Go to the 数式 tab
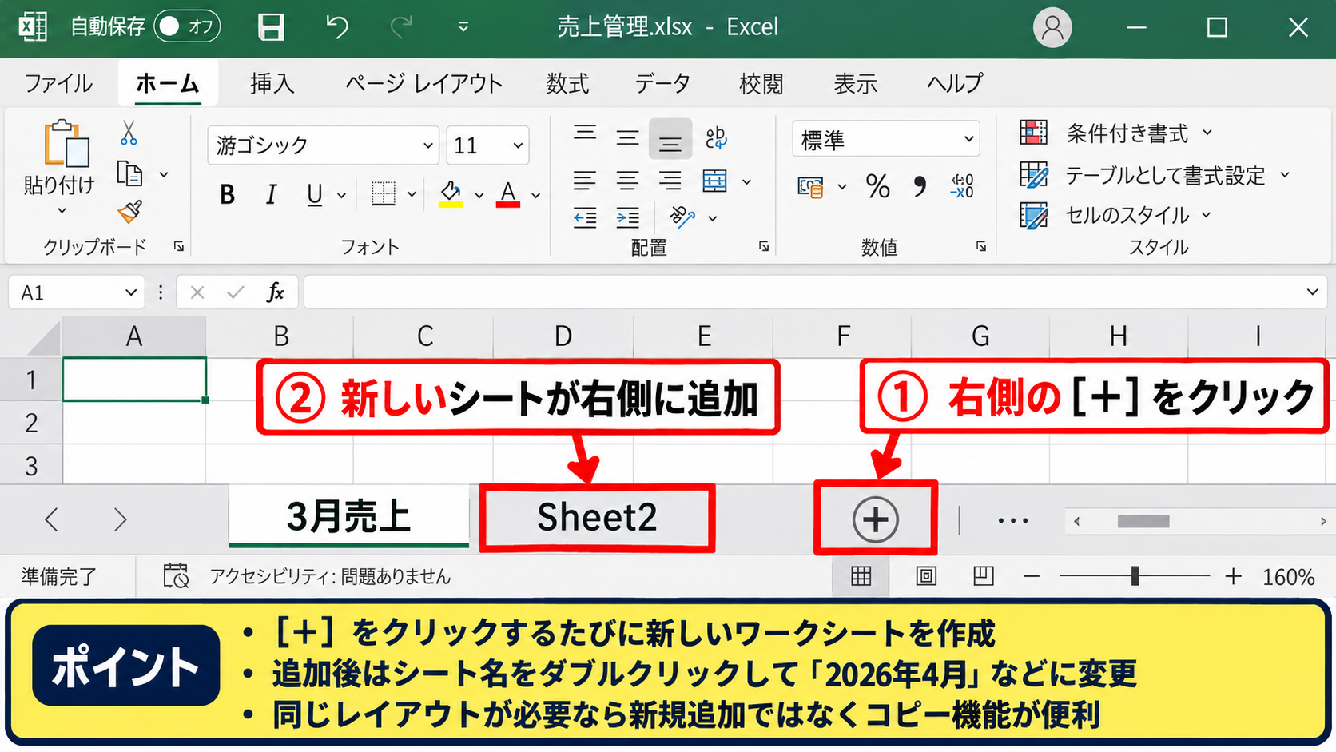The width and height of the screenshot is (1336, 752). point(567,83)
